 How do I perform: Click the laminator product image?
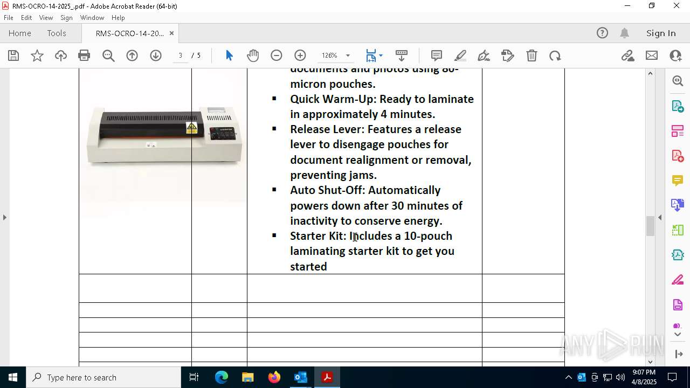tap(164, 135)
